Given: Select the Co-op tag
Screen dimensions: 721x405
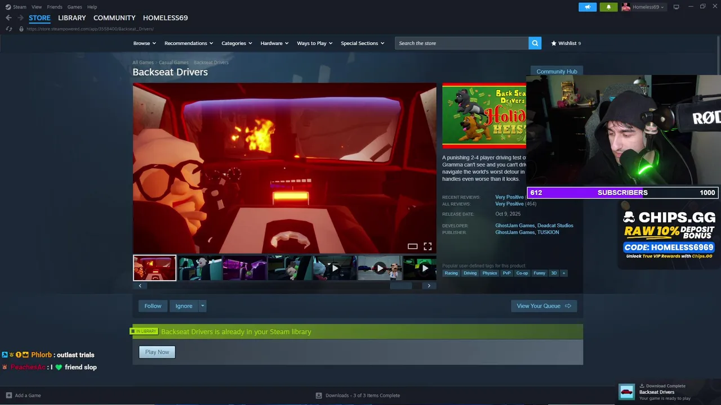Looking at the screenshot, I should point(522,273).
